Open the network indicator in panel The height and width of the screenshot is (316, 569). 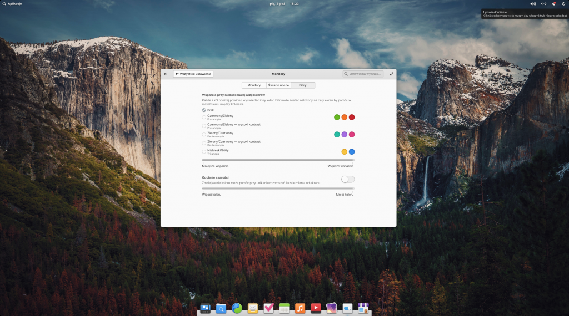[543, 4]
